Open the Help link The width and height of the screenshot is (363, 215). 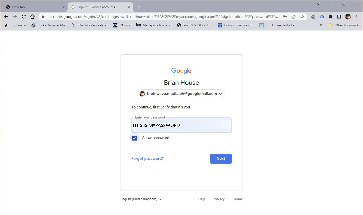[202, 199]
